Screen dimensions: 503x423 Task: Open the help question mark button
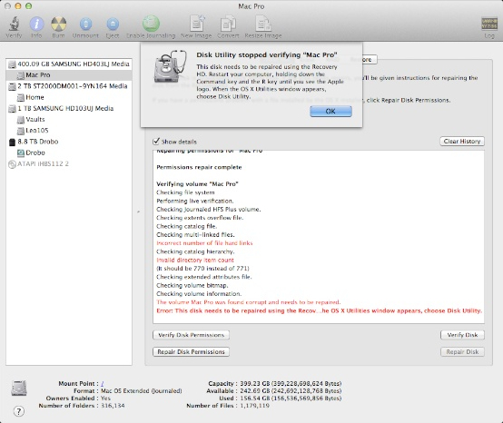pyautogui.click(x=19, y=411)
